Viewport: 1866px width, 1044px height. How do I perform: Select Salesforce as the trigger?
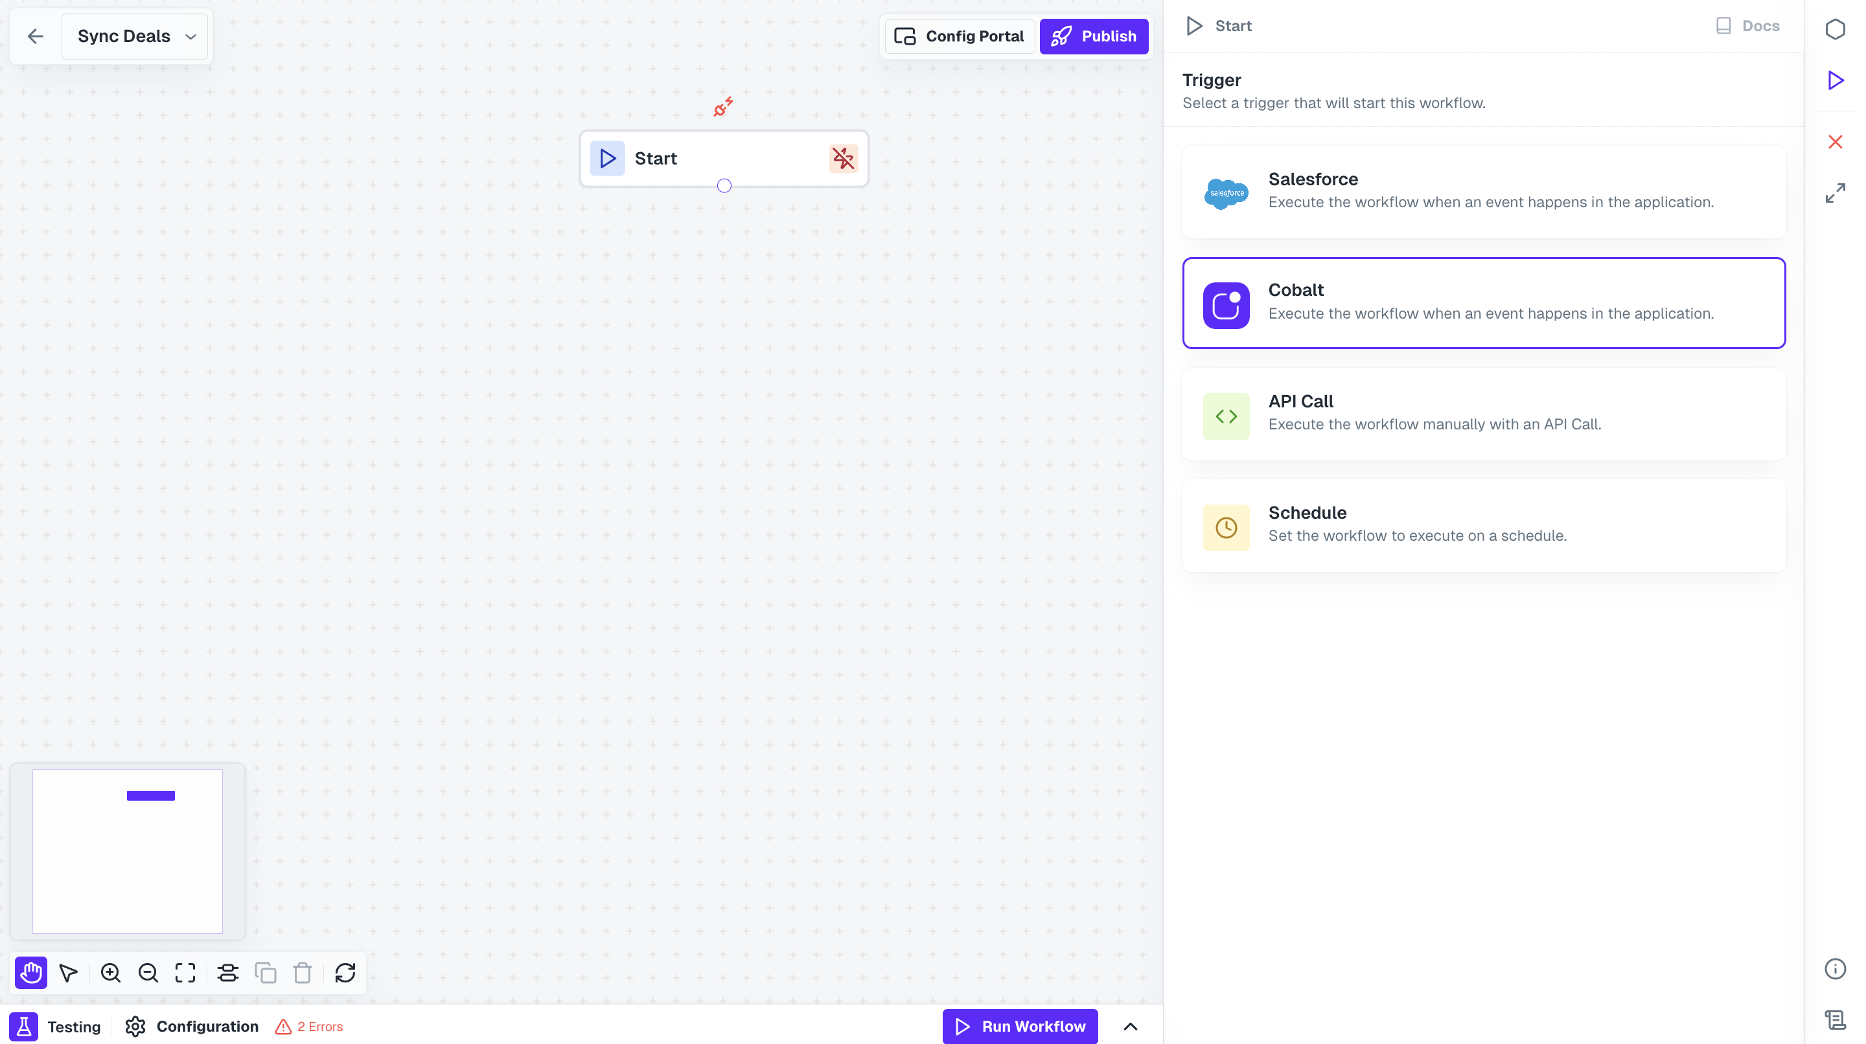[1483, 191]
